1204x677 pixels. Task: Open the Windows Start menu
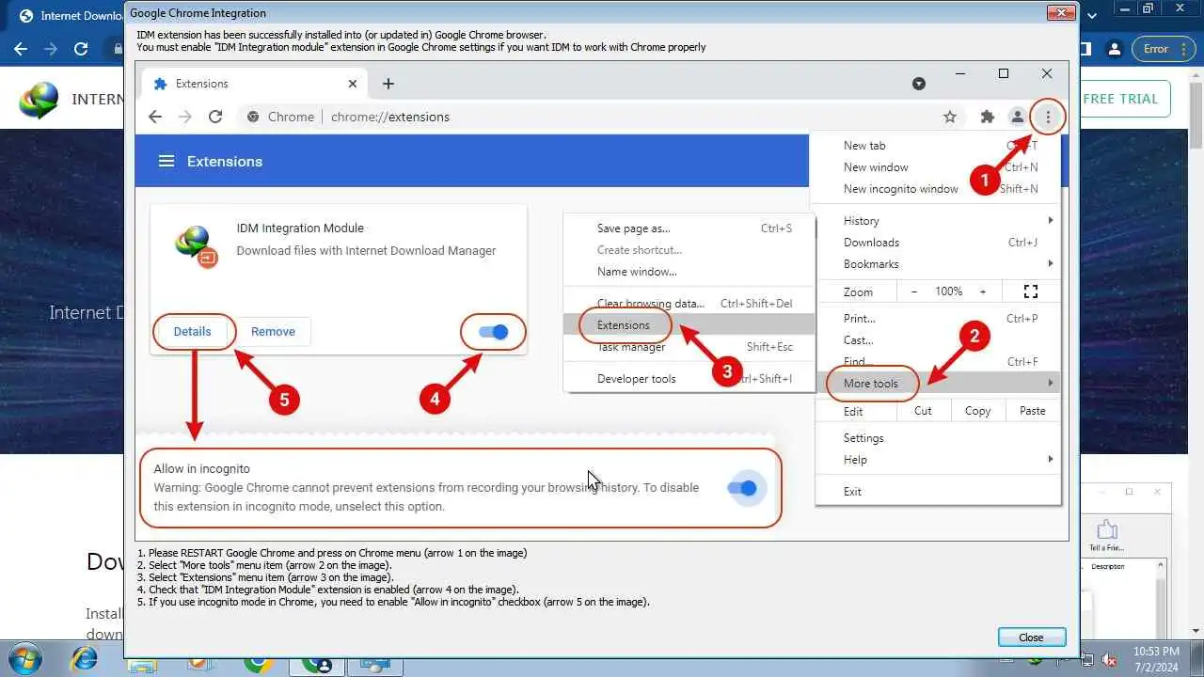click(25, 660)
